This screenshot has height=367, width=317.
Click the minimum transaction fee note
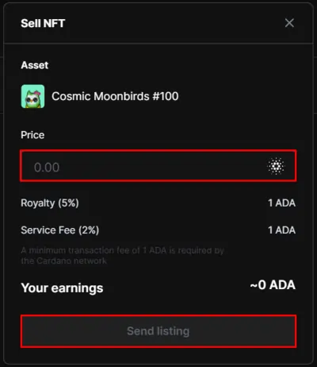[122, 256]
